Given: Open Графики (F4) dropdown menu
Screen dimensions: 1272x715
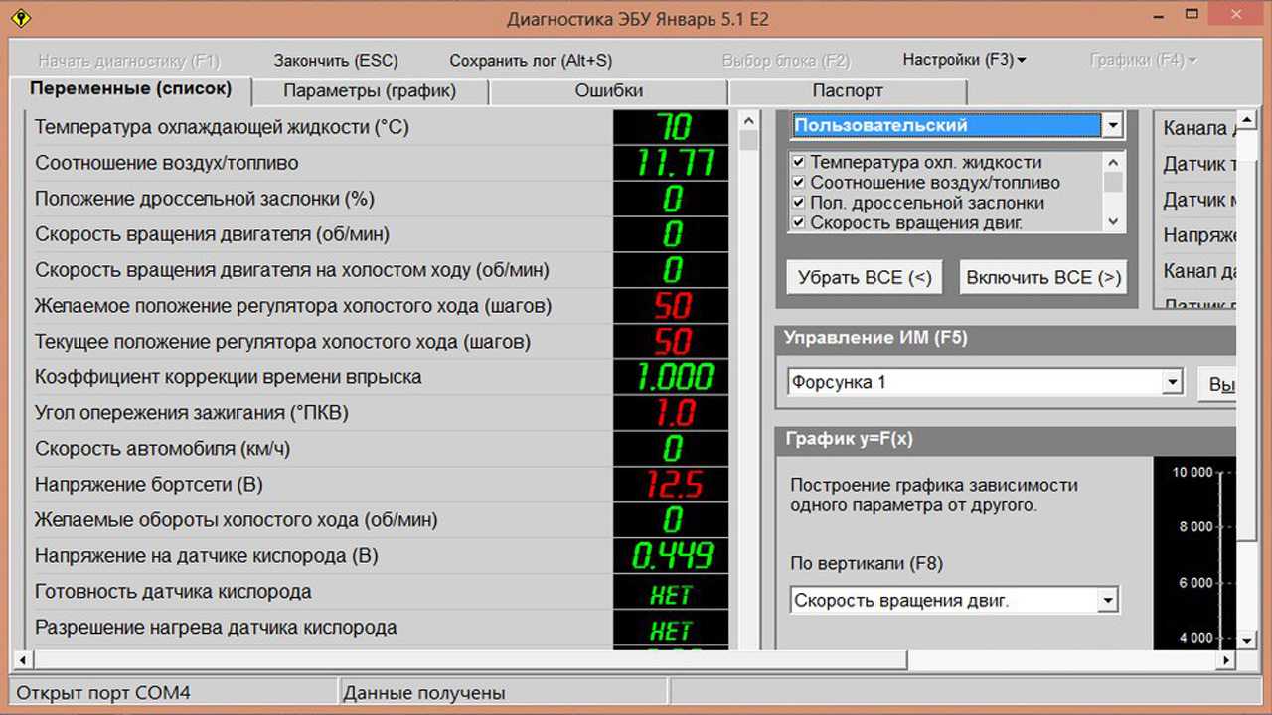Looking at the screenshot, I should tap(1143, 60).
